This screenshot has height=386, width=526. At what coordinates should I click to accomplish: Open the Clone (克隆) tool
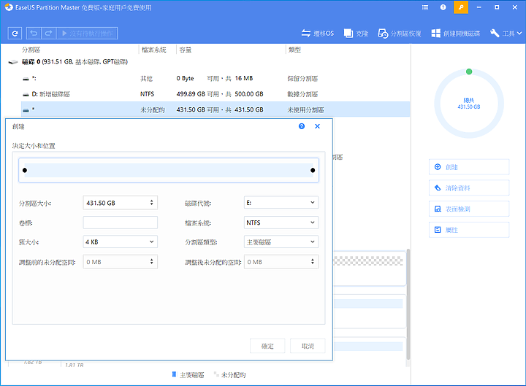[356, 33]
